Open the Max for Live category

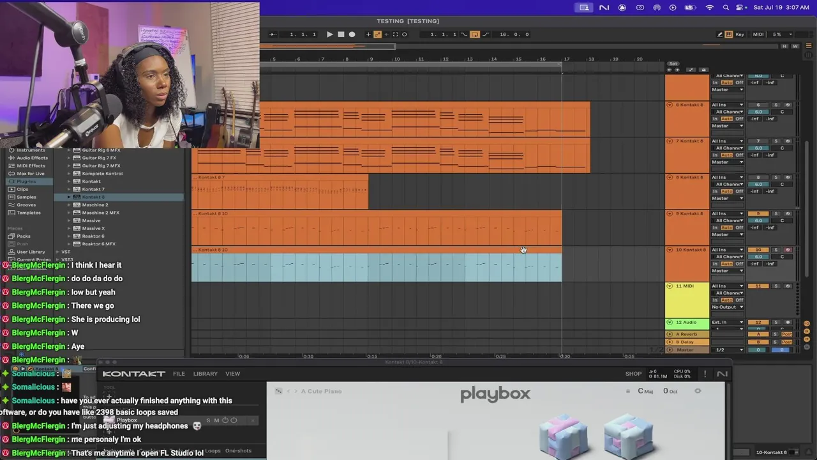[x=31, y=173]
